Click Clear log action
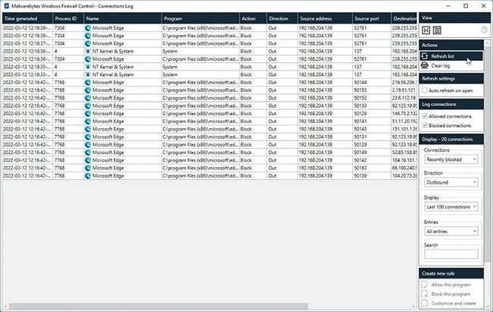 point(451,65)
